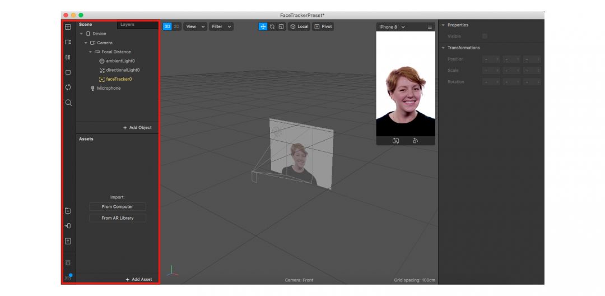Click the test on device icon

point(68,226)
